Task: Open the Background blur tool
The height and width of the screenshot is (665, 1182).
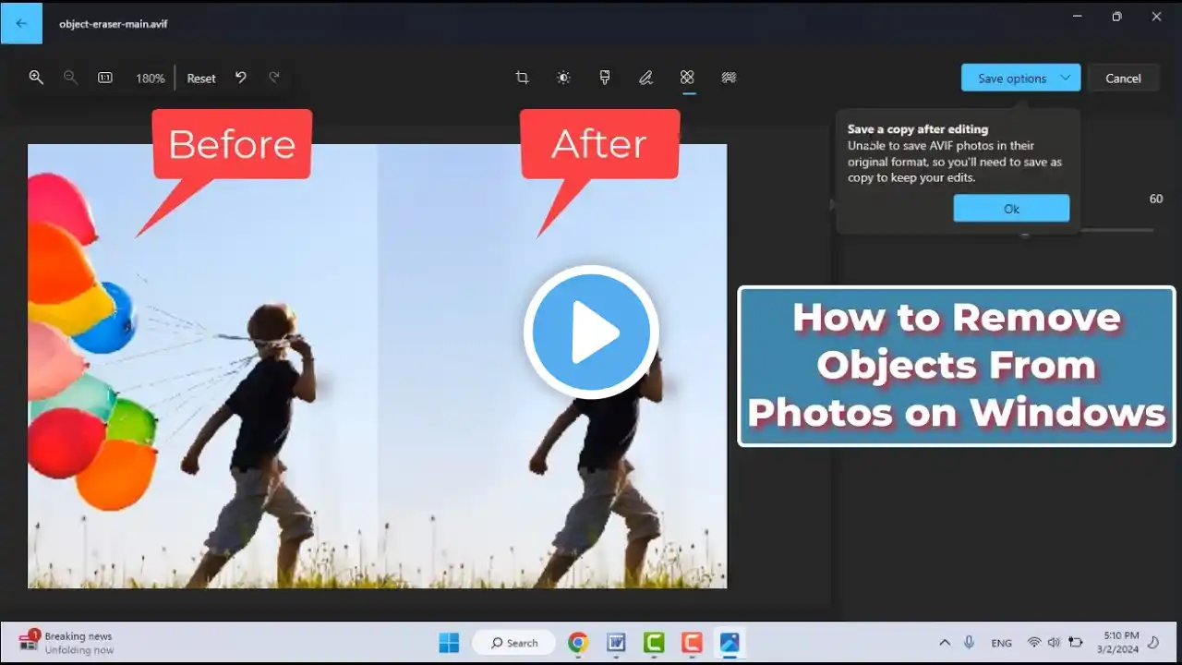Action: click(x=729, y=78)
